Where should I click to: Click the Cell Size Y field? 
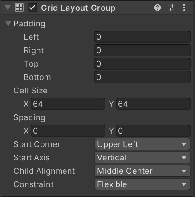pyautogui.click(x=153, y=104)
